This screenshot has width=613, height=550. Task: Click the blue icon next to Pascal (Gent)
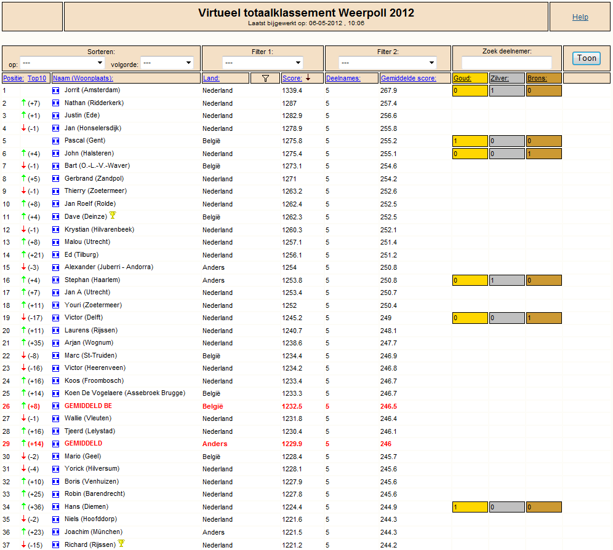coord(56,141)
